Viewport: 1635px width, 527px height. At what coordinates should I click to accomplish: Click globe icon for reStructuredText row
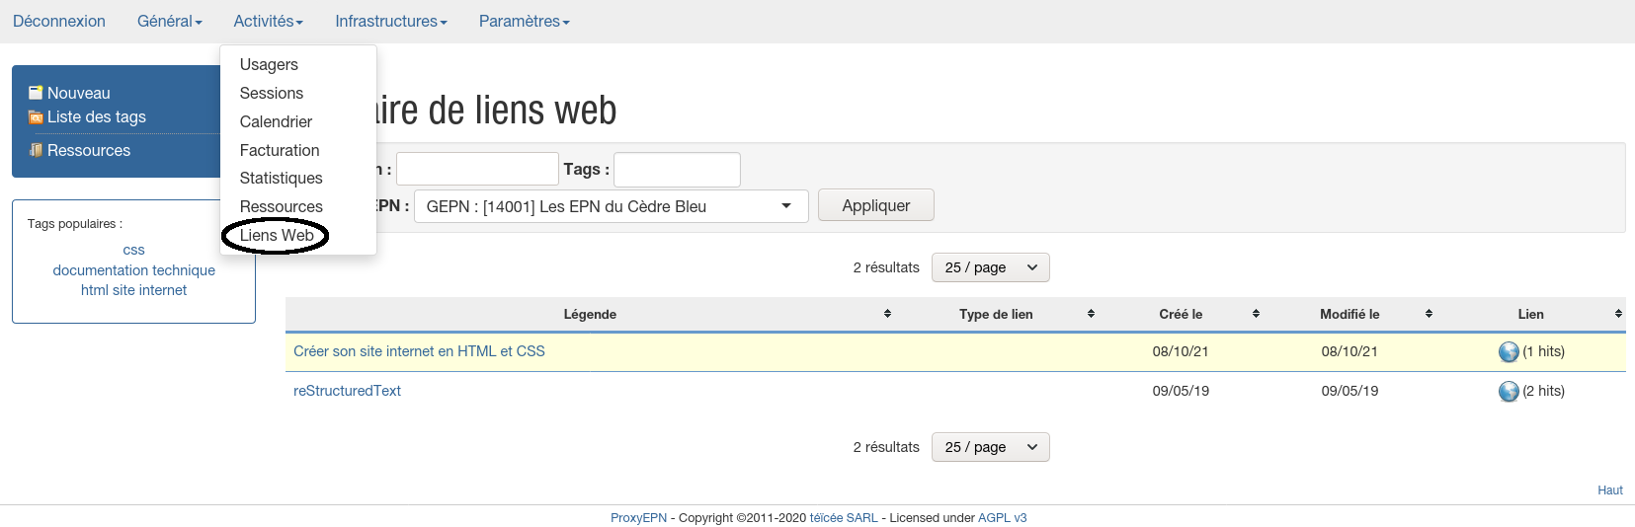click(1509, 392)
